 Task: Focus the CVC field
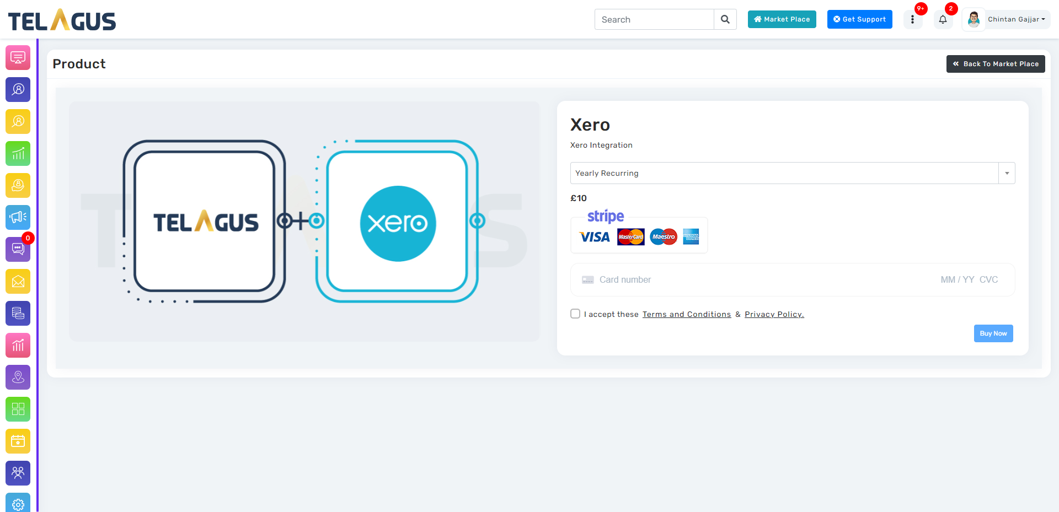point(989,280)
